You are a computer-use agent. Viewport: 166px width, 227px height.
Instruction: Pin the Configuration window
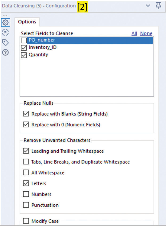tap(159, 6)
